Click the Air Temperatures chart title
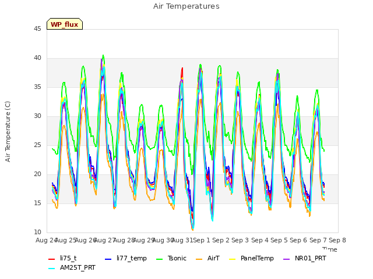The width and height of the screenshot is (373, 279). point(186,6)
